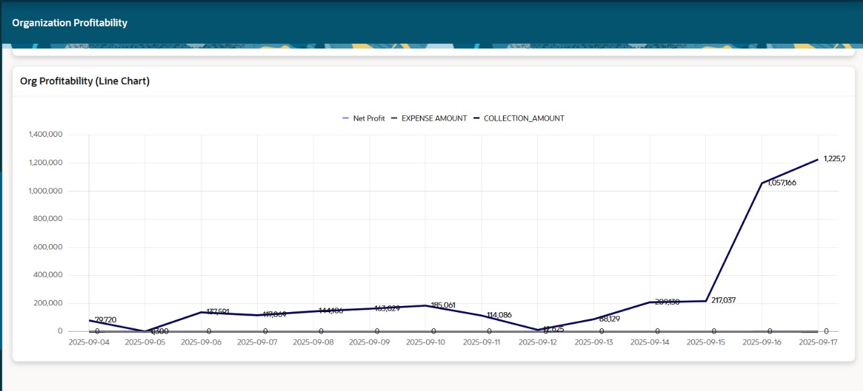Click COLLECTION_AMOUNT legend line marker
This screenshot has height=391, width=863.
(x=477, y=118)
